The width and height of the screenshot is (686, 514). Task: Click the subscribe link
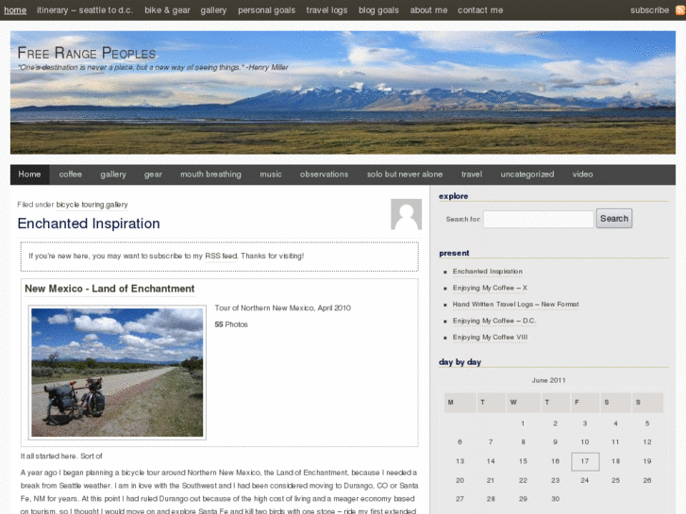click(649, 10)
